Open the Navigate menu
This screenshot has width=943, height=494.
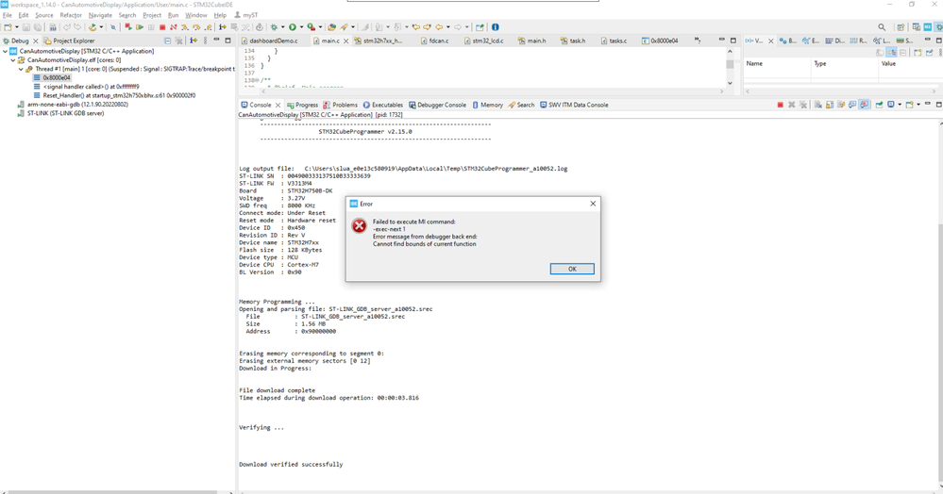pyautogui.click(x=100, y=15)
